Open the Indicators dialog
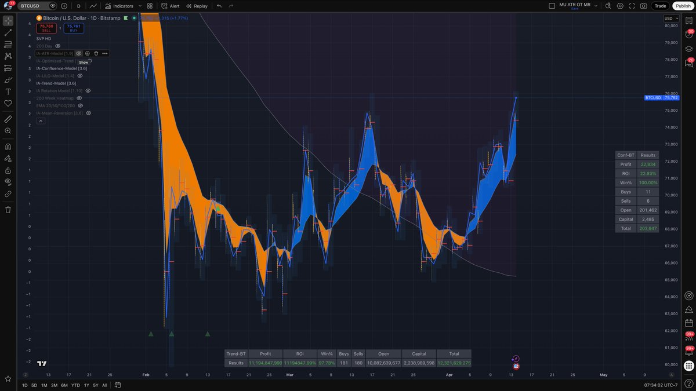The image size is (696, 391). 119,6
